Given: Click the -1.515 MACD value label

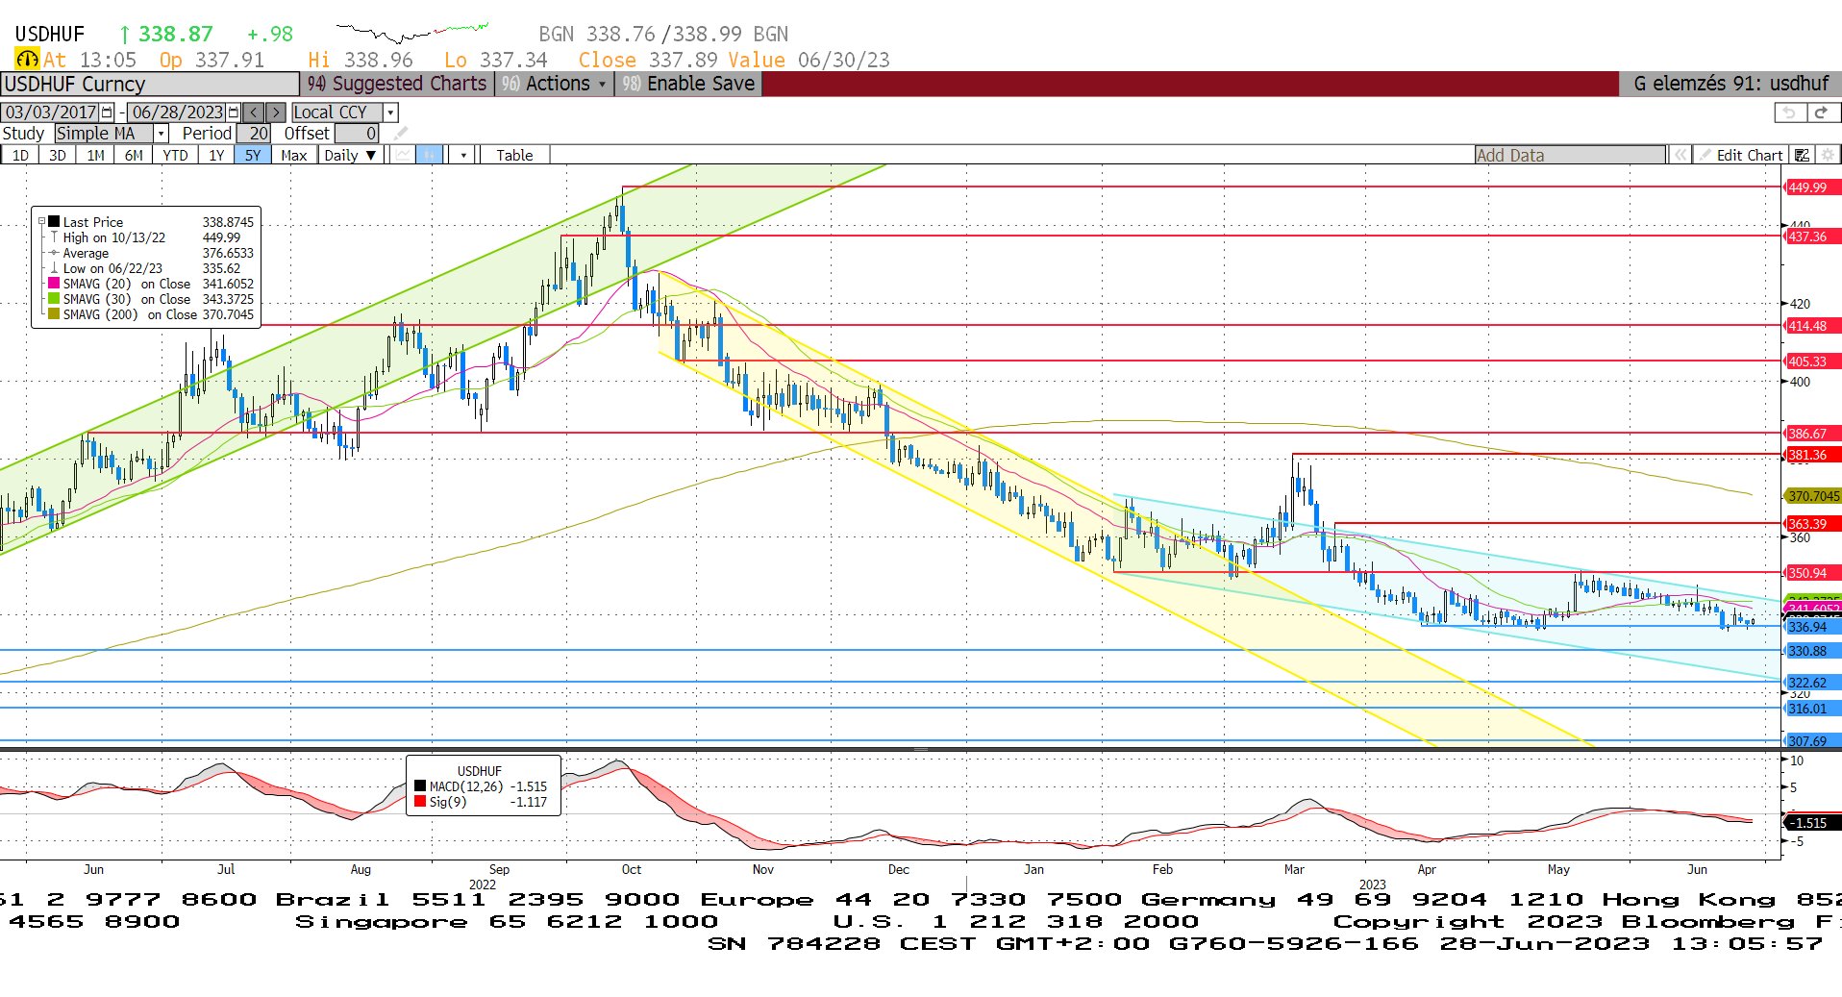Looking at the screenshot, I should 1811,823.
